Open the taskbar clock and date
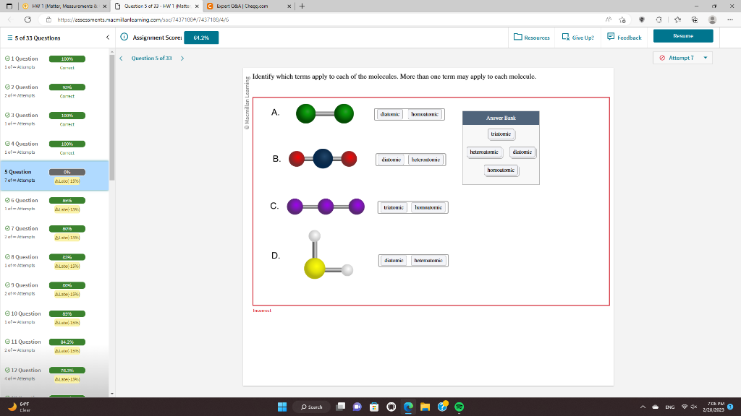Screen dimensions: 741x416 [x=713, y=407]
